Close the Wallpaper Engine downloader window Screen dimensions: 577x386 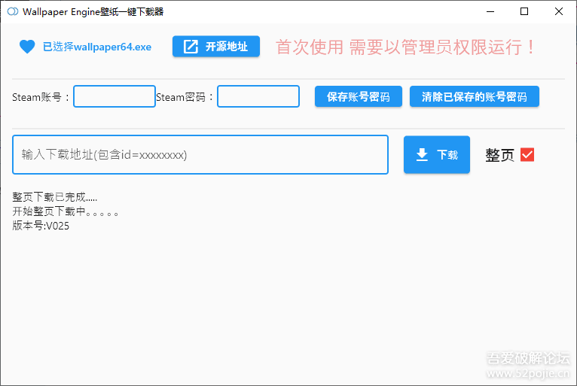(x=559, y=11)
